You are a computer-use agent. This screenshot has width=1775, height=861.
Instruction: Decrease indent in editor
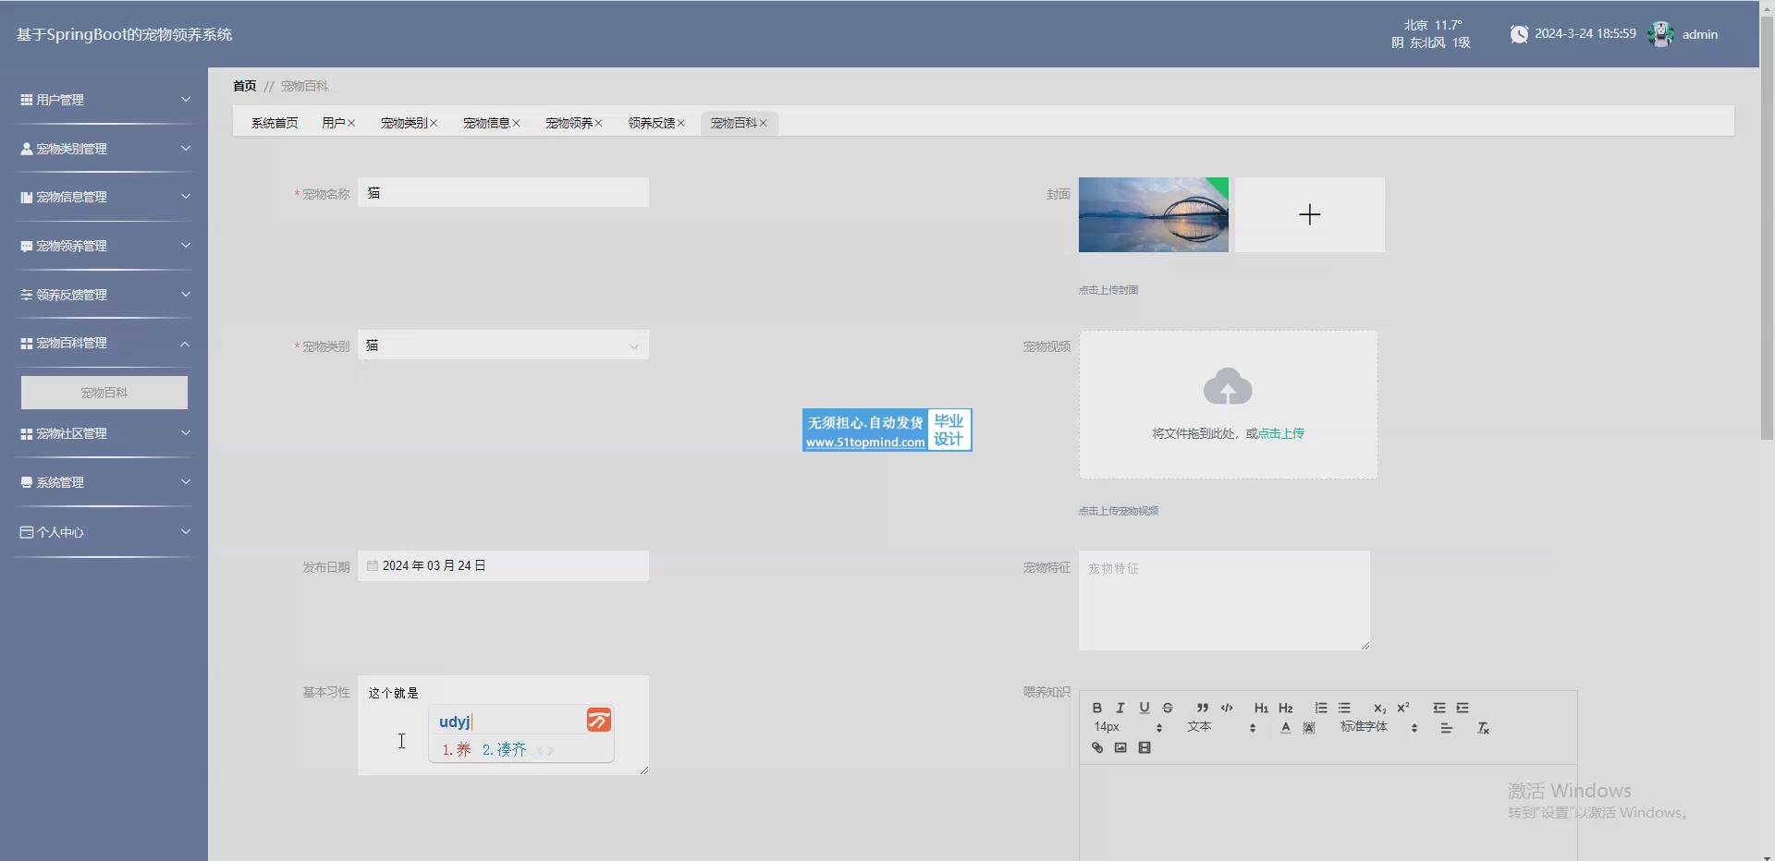tap(1439, 708)
